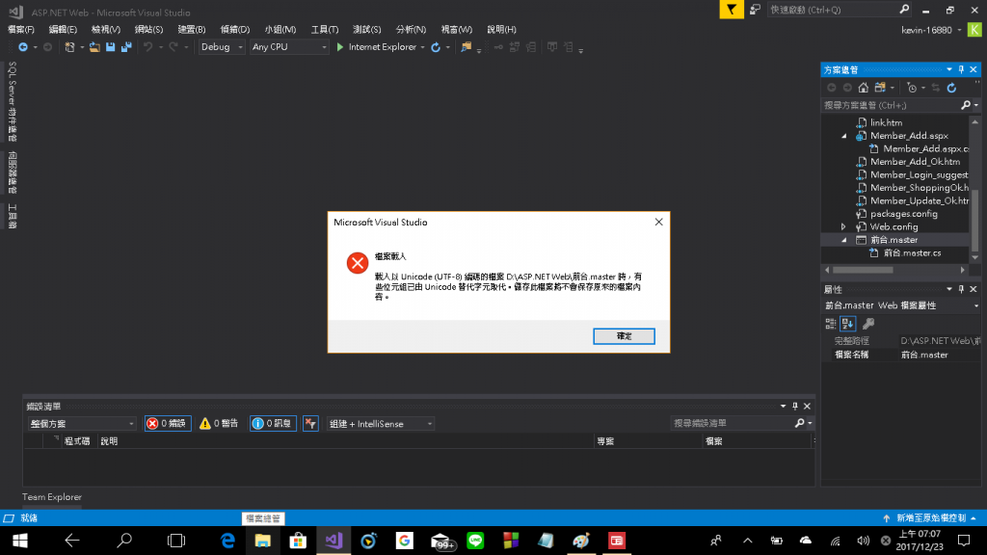
Task: Pin the 方案總管 panel
Action: [x=961, y=69]
